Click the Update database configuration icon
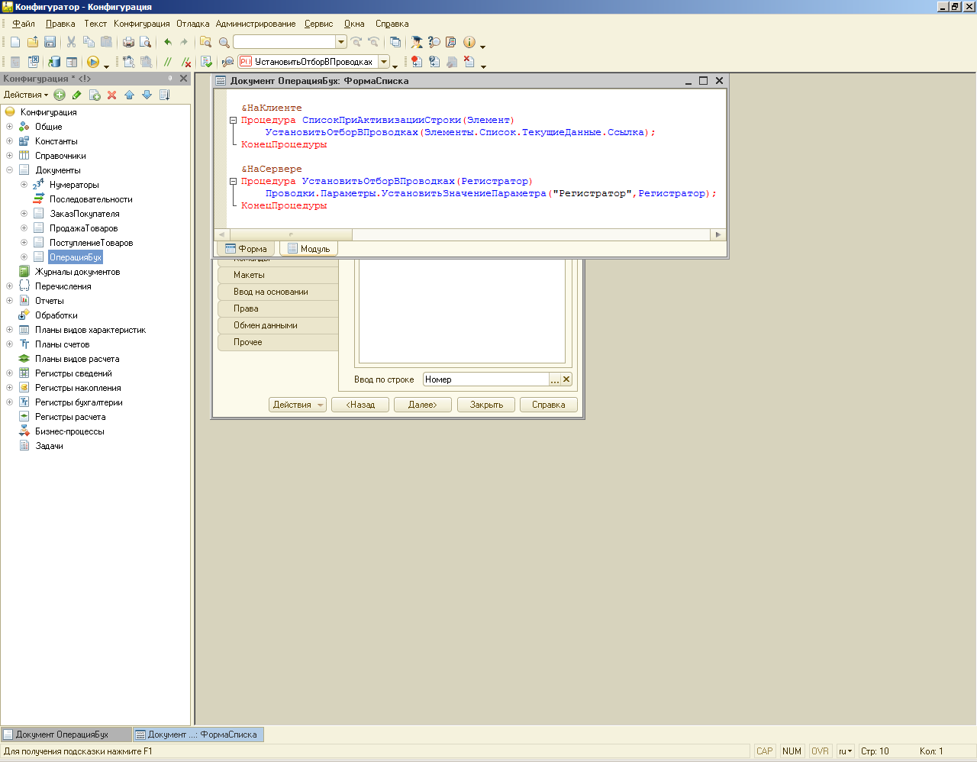Image resolution: width=977 pixels, height=762 pixels. pyautogui.click(x=54, y=62)
